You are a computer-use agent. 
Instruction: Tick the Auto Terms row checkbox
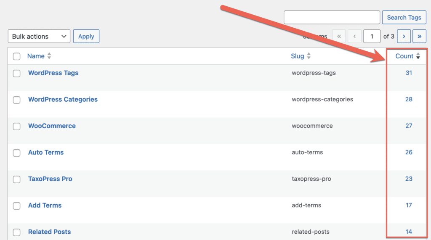click(x=16, y=153)
